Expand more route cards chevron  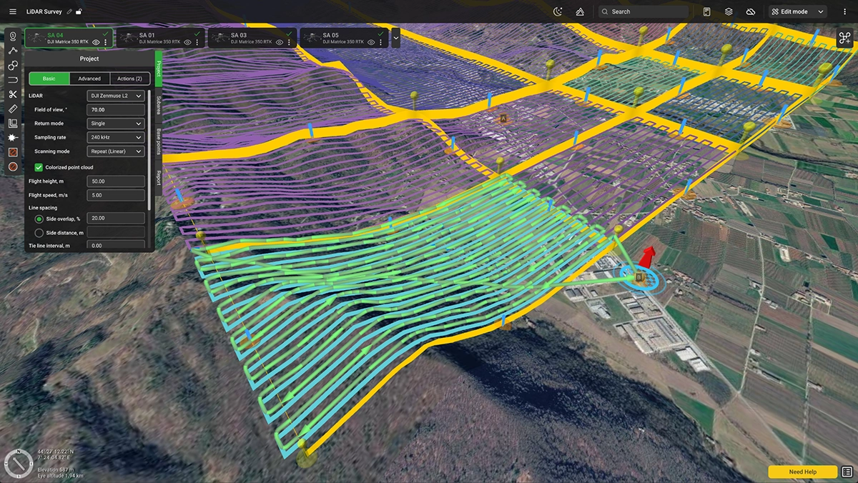click(395, 38)
